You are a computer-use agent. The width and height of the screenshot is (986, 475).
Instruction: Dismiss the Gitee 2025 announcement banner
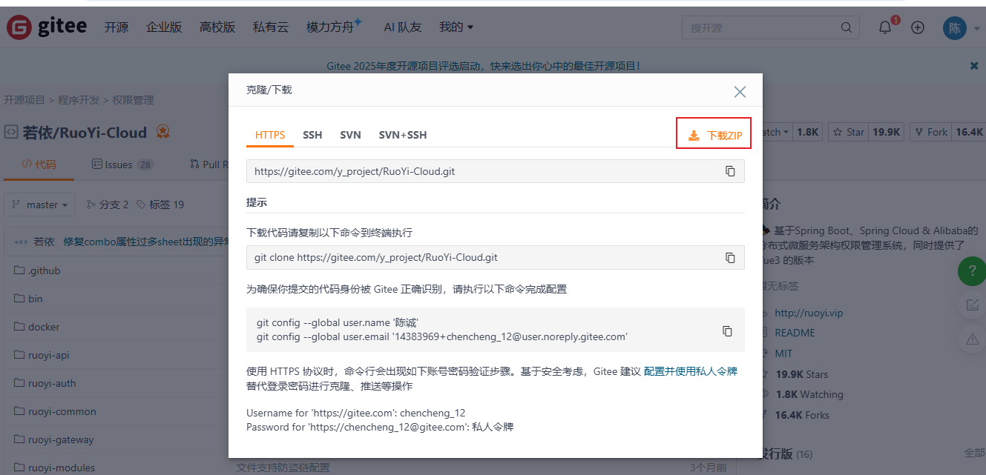974,66
